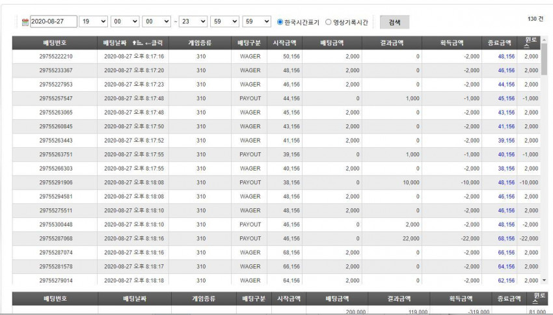The width and height of the screenshot is (553, 315).
Task: Open the calendar date picker icon
Action: click(25, 22)
